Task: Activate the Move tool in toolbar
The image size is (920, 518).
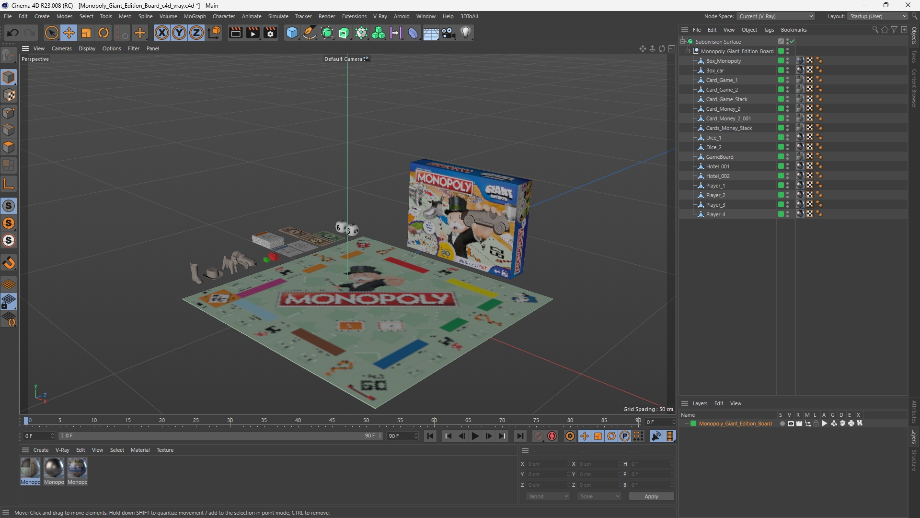Action: click(x=69, y=33)
